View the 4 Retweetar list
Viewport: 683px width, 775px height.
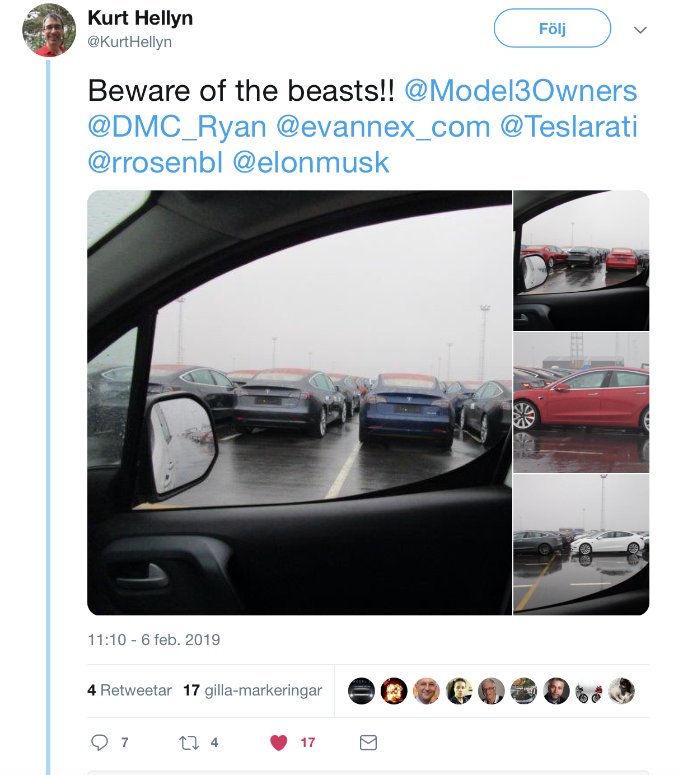point(129,690)
